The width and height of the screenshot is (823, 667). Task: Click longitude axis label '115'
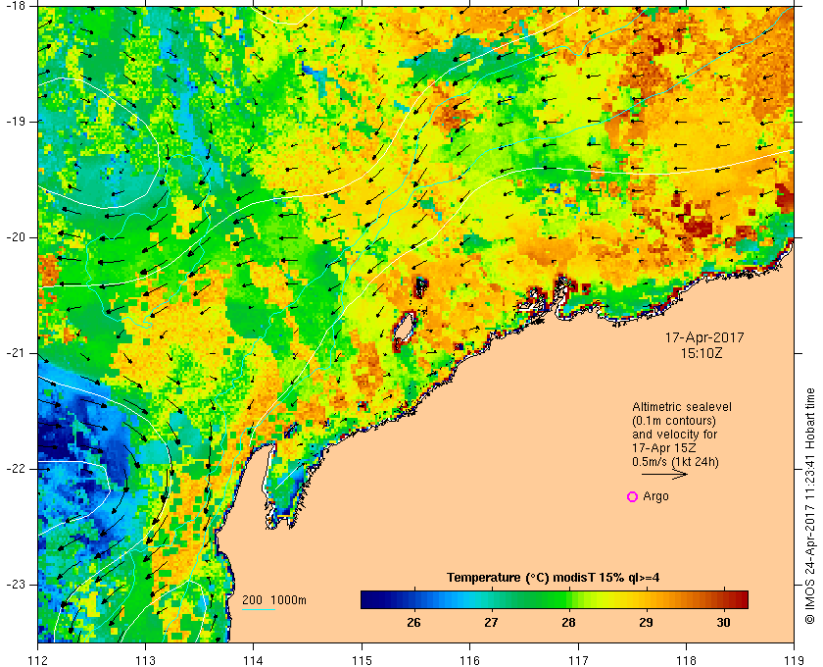click(362, 659)
